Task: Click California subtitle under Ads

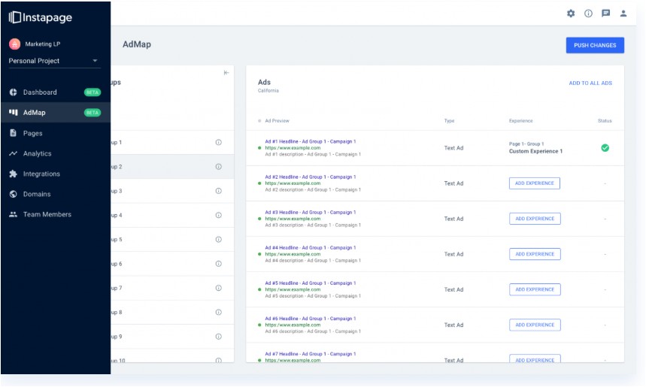Action: 268,91
